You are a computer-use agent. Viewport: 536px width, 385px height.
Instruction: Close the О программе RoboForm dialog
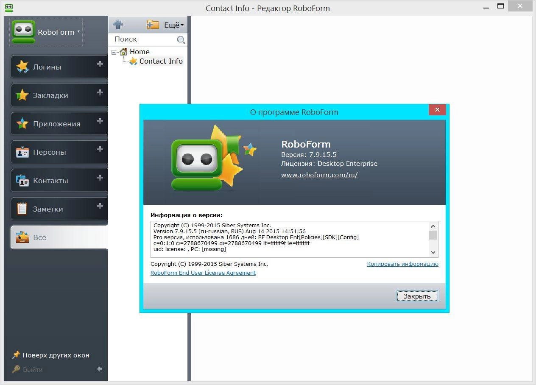click(x=437, y=110)
